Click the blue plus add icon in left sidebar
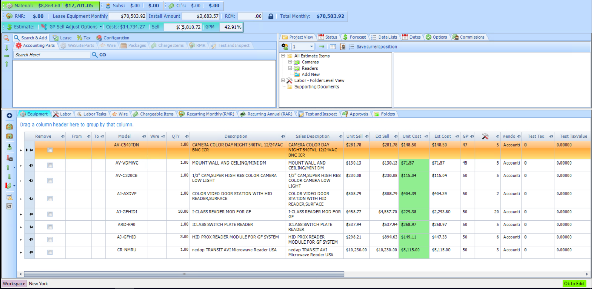This screenshot has width=592, height=289. [9, 116]
